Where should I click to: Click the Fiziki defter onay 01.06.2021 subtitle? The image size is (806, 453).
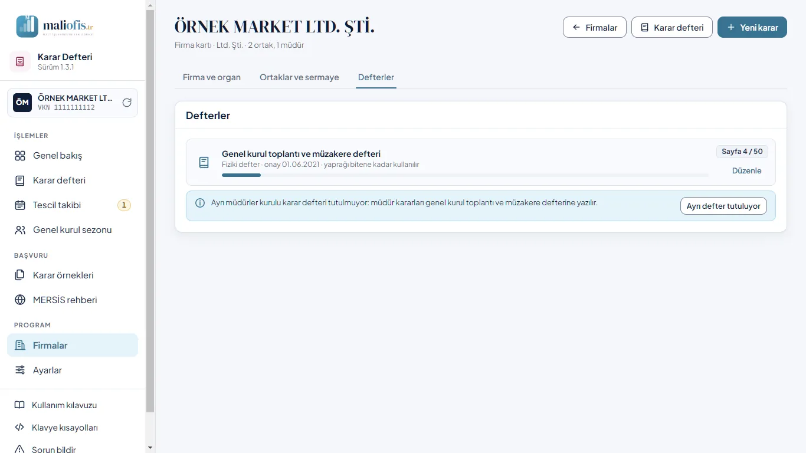[x=320, y=165]
